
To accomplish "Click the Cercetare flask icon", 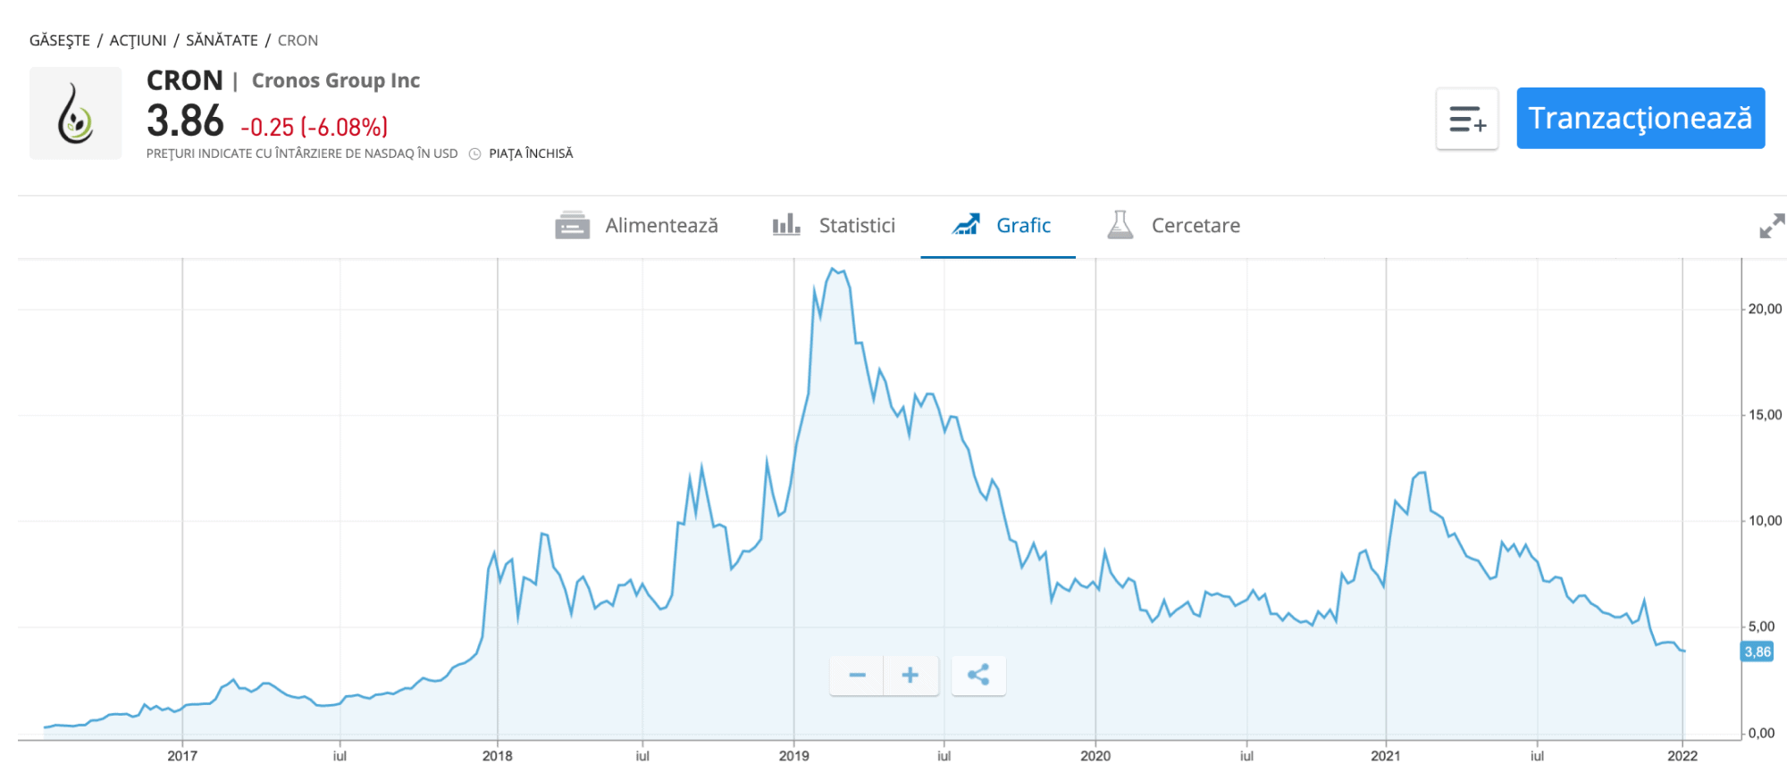I will pos(1120,225).
